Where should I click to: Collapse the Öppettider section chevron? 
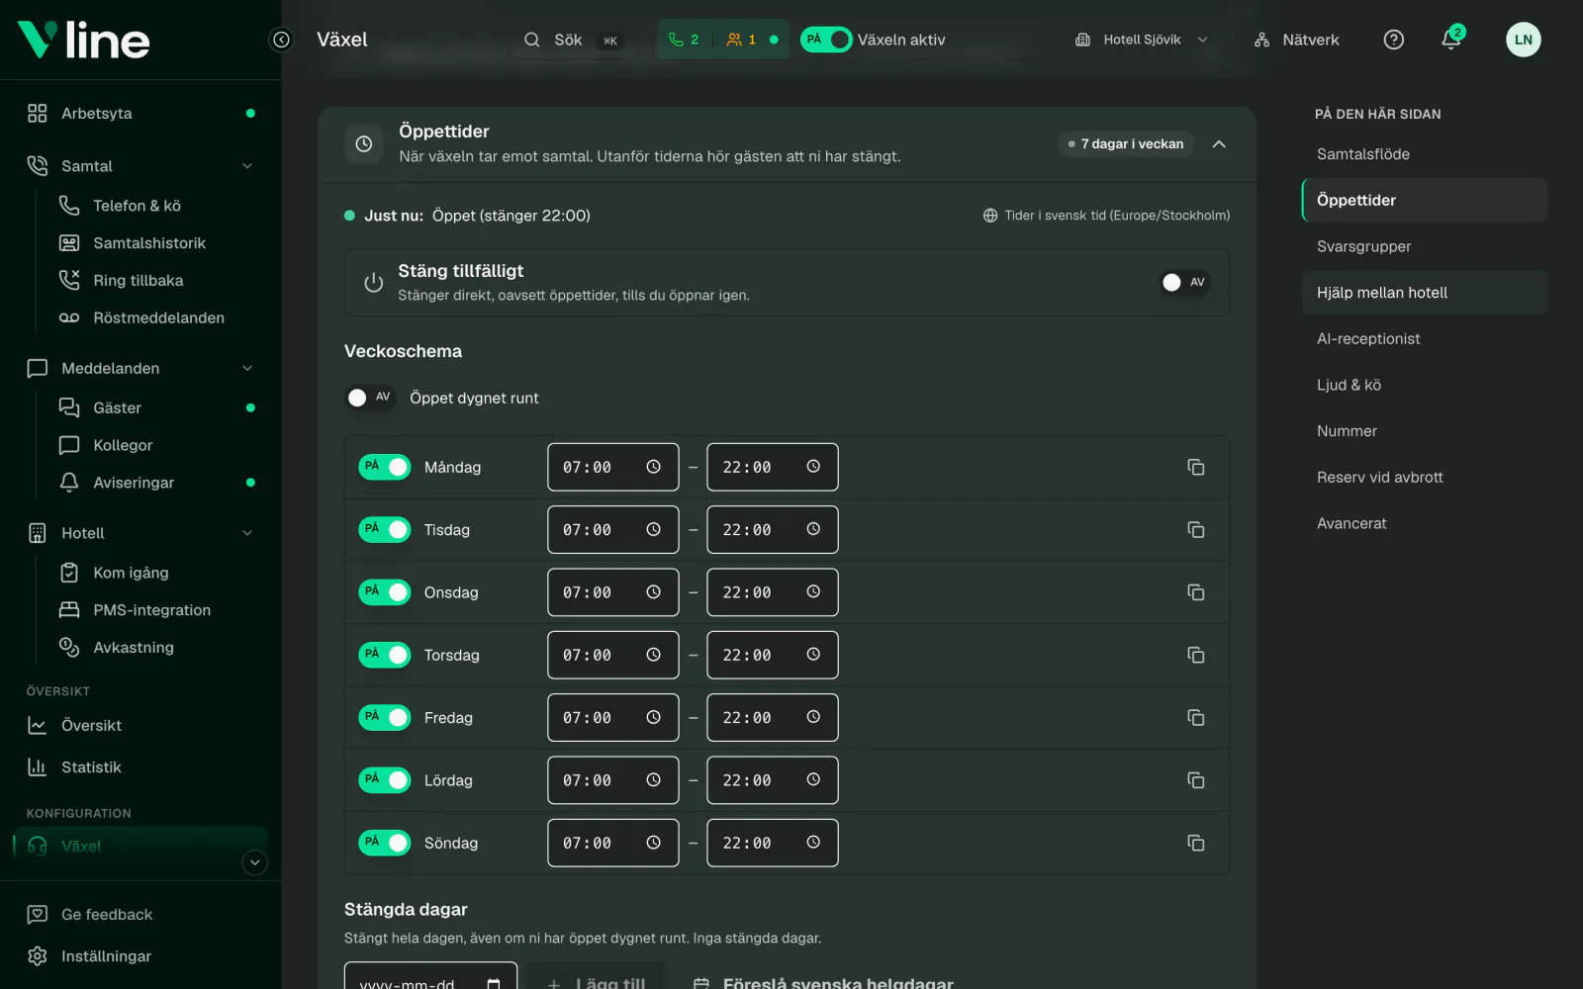[x=1219, y=144]
